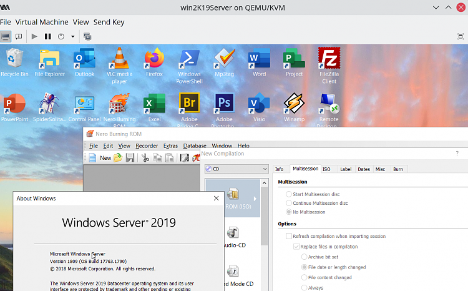Select the Recycle Bin desktop icon

coord(14,62)
